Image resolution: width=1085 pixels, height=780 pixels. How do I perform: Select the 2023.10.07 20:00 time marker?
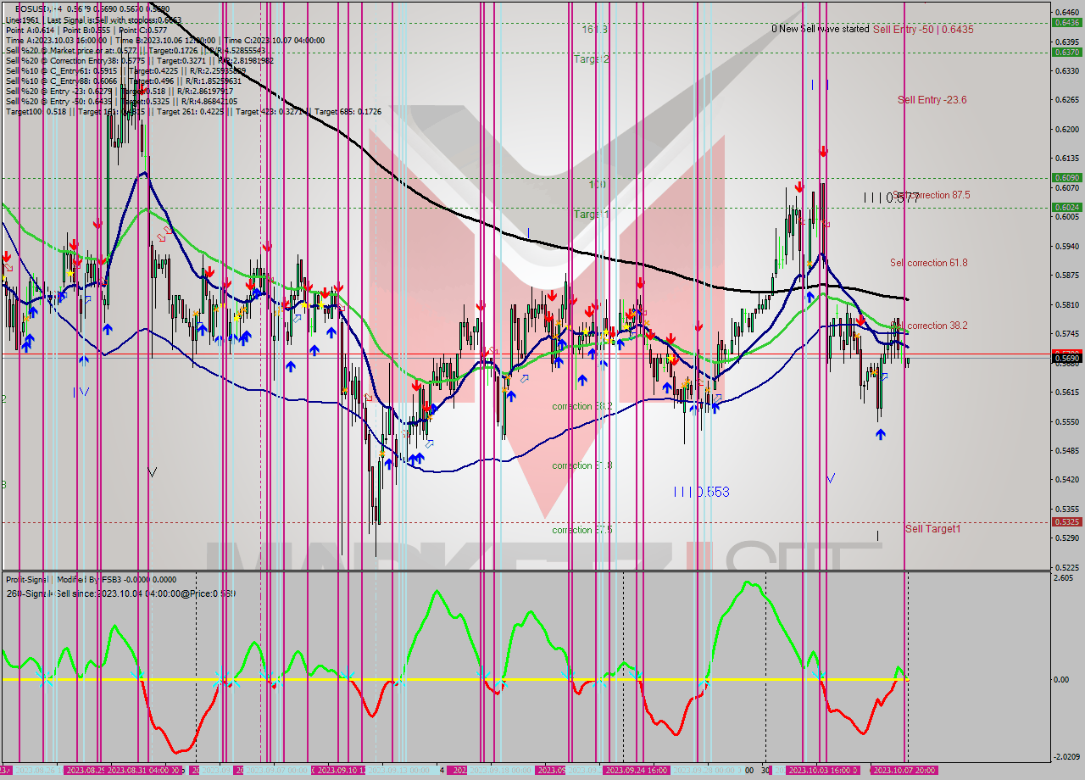coord(904,770)
